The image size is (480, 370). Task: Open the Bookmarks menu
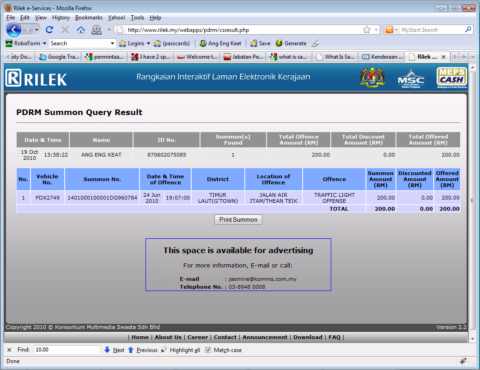pos(89,18)
